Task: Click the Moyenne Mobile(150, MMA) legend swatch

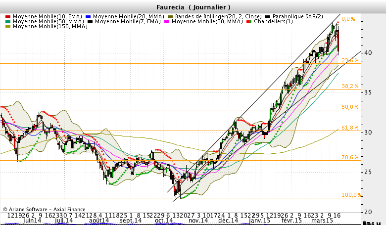Action: [8, 27]
